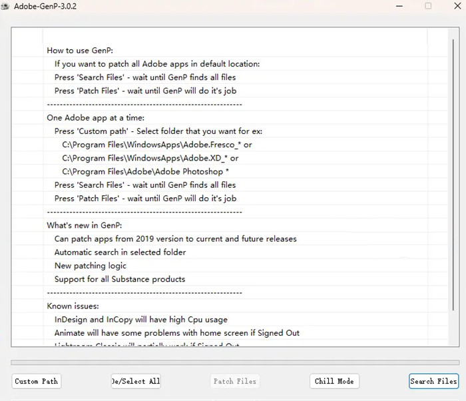The height and width of the screenshot is (401, 466).
Task: Select 'One Adobe app at a time:' line
Action: tap(95, 118)
